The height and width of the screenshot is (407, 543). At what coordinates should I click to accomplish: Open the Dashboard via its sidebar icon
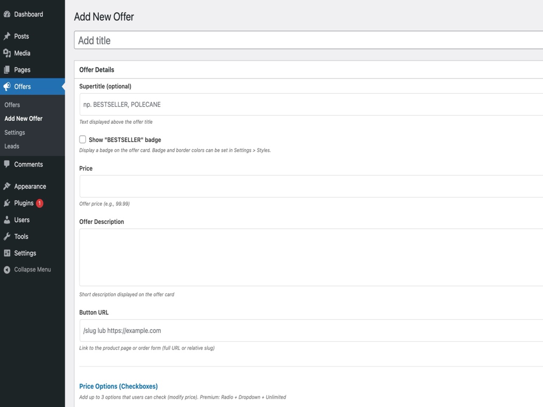(x=7, y=14)
